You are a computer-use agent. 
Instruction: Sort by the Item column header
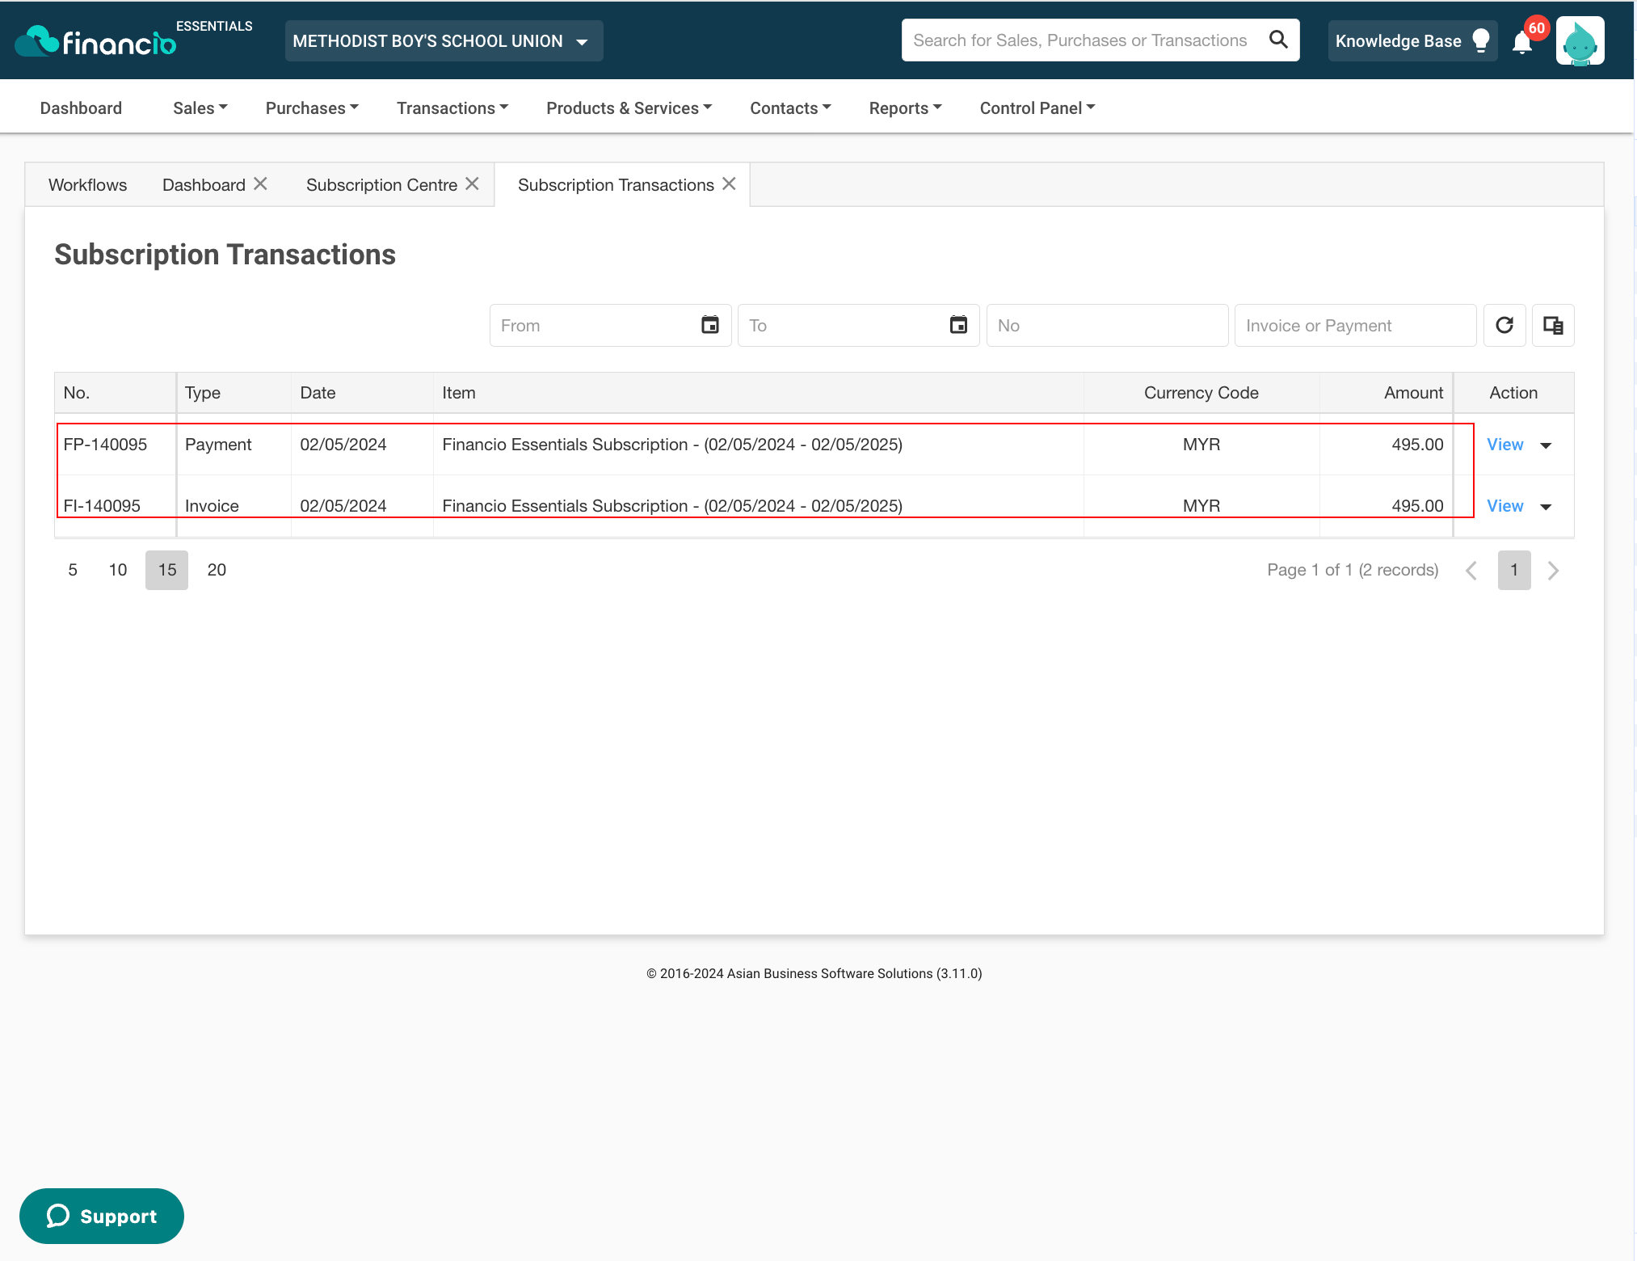point(758,393)
